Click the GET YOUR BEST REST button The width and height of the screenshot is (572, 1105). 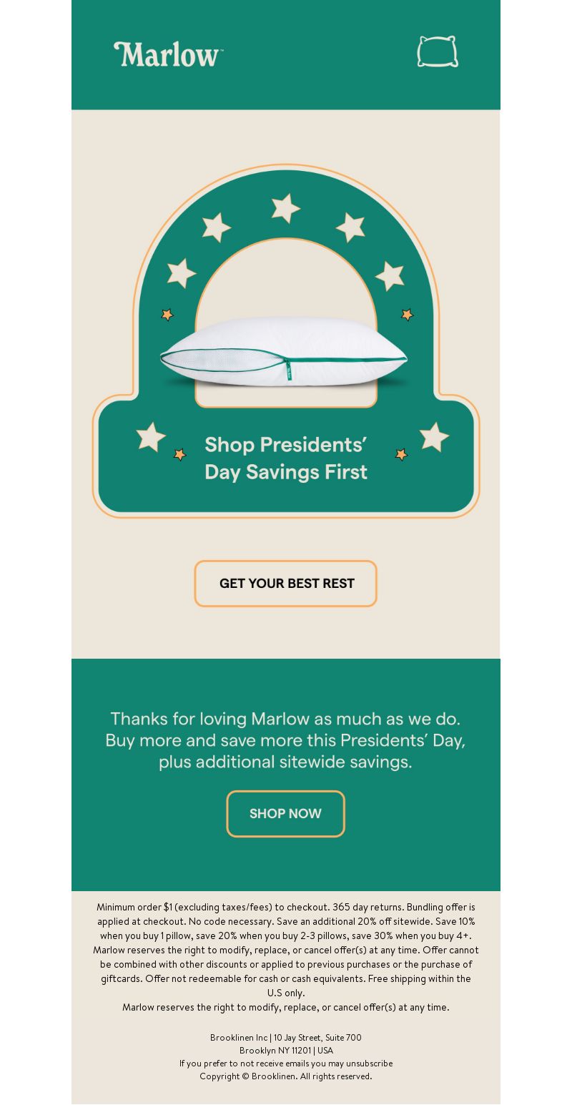(x=285, y=584)
